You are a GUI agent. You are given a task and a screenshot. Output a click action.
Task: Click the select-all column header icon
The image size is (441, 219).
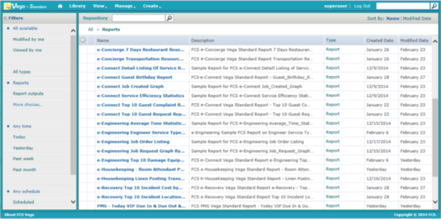coord(83,41)
